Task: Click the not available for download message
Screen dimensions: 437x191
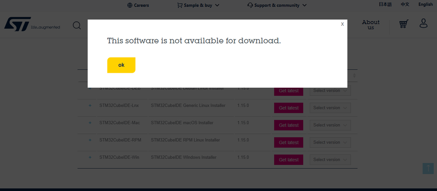Action: pyautogui.click(x=194, y=41)
